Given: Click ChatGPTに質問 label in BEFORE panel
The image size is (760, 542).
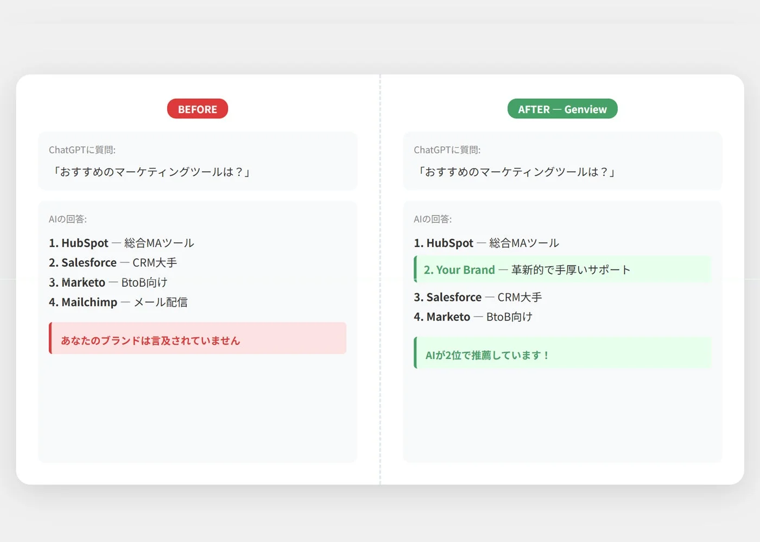Looking at the screenshot, I should [82, 150].
